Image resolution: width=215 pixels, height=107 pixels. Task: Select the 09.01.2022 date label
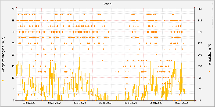point(182,103)
